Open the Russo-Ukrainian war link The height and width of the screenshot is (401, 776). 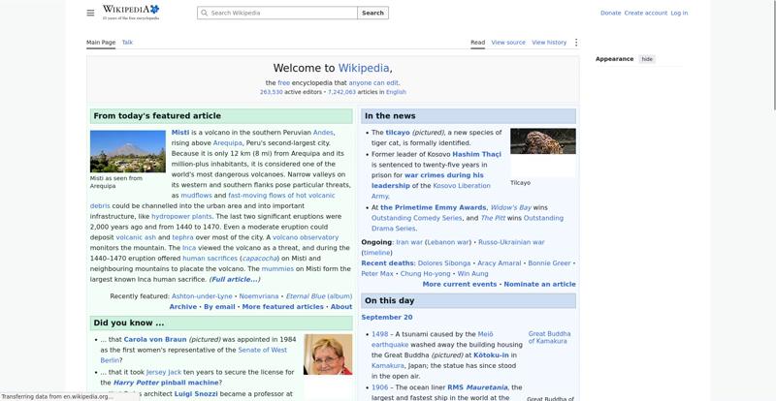click(x=511, y=242)
